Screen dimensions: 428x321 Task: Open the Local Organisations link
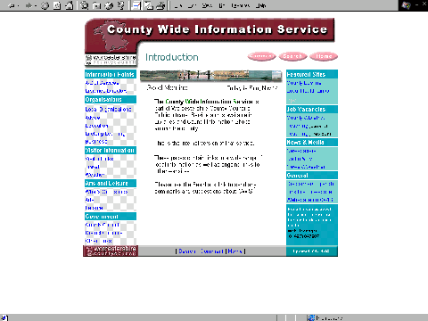click(108, 110)
